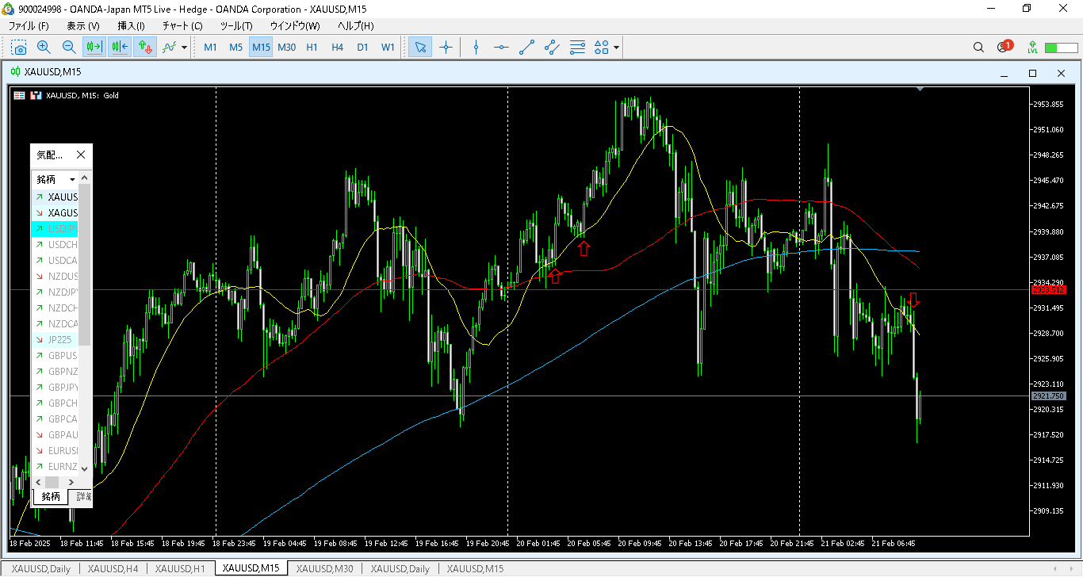This screenshot has width=1083, height=577.
Task: Select the cursor arrow tool
Action: (x=420, y=47)
